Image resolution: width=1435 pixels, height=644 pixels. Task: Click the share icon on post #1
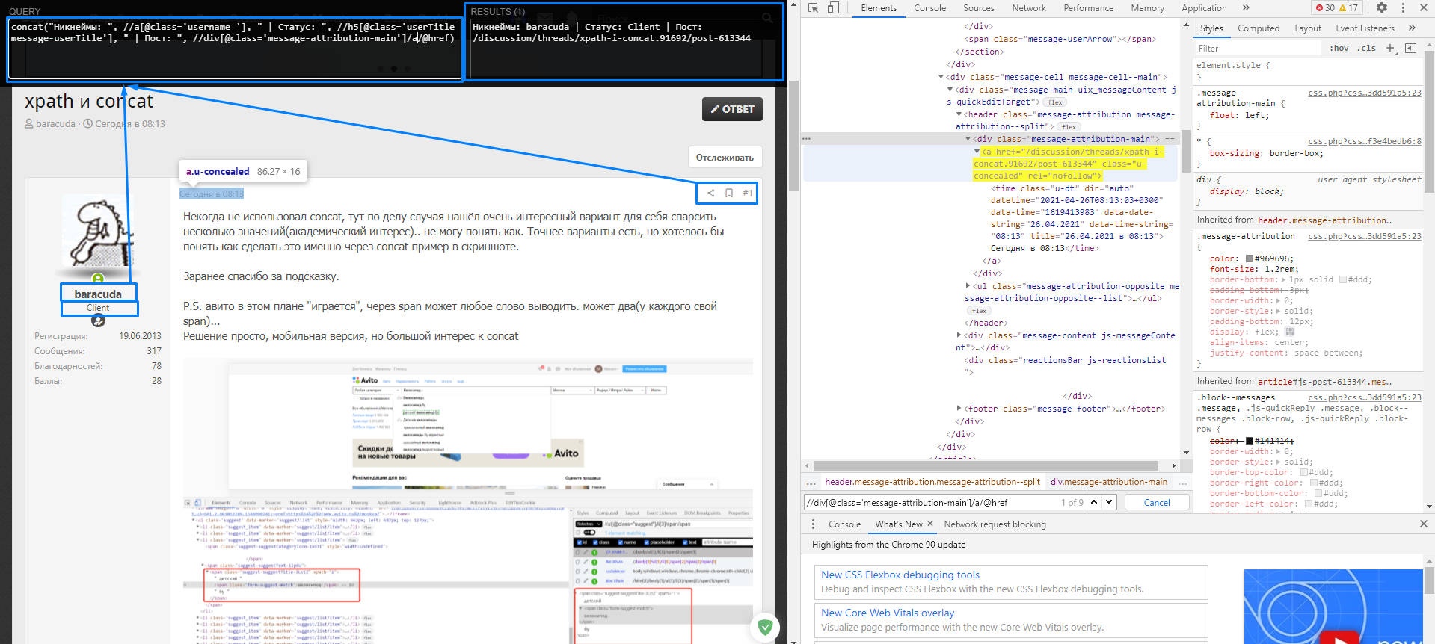coord(710,193)
